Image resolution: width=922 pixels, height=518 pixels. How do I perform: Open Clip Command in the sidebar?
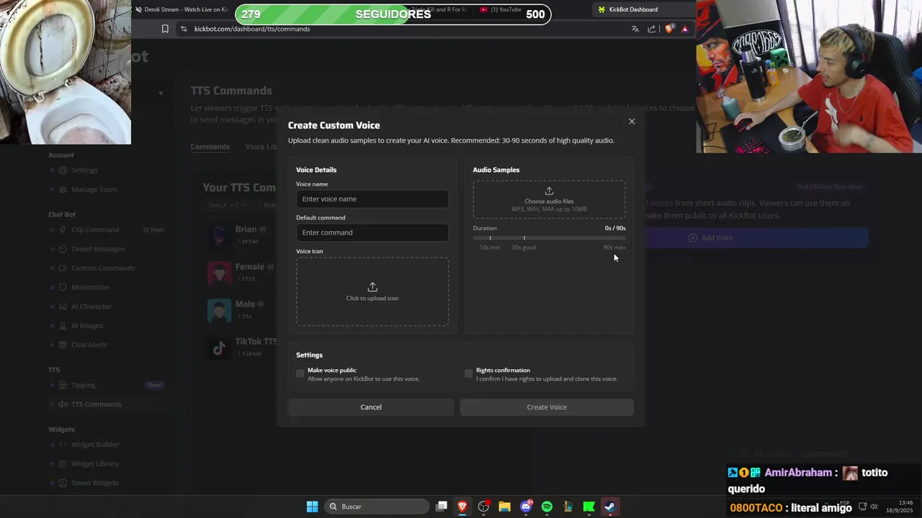(x=95, y=230)
